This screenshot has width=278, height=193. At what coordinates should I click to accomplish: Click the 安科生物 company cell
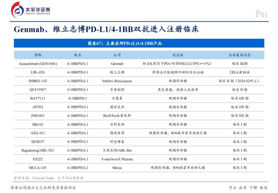click(117, 124)
